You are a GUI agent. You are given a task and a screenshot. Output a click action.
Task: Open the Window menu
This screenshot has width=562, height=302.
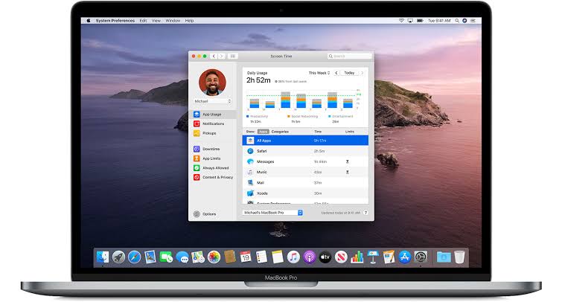point(173,21)
